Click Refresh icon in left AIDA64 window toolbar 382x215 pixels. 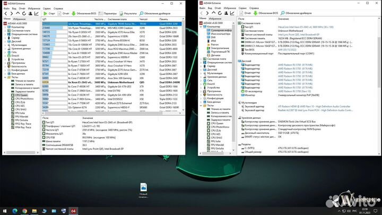coord(24,13)
